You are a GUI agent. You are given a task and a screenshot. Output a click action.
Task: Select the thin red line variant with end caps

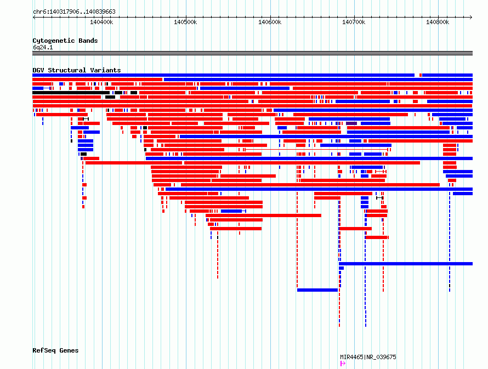317,150
